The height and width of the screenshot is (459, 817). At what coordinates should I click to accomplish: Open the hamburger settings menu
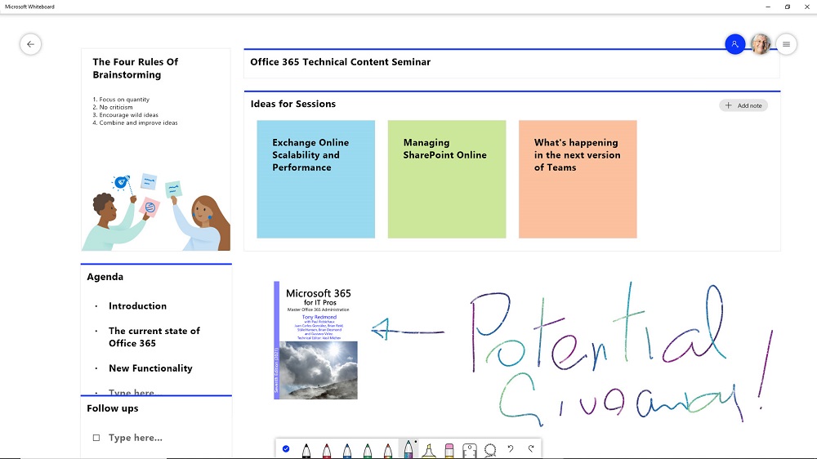click(x=786, y=44)
